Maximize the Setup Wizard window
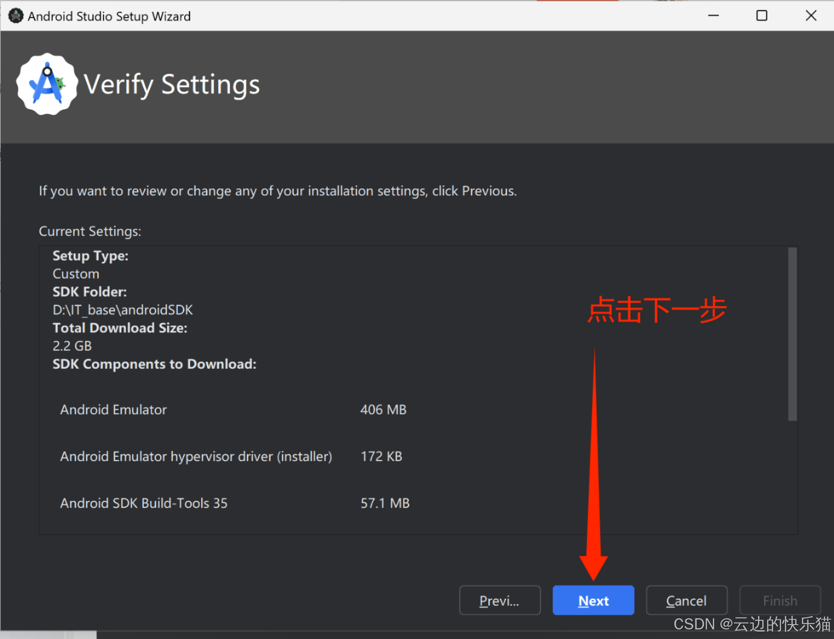The height and width of the screenshot is (639, 834). point(762,15)
